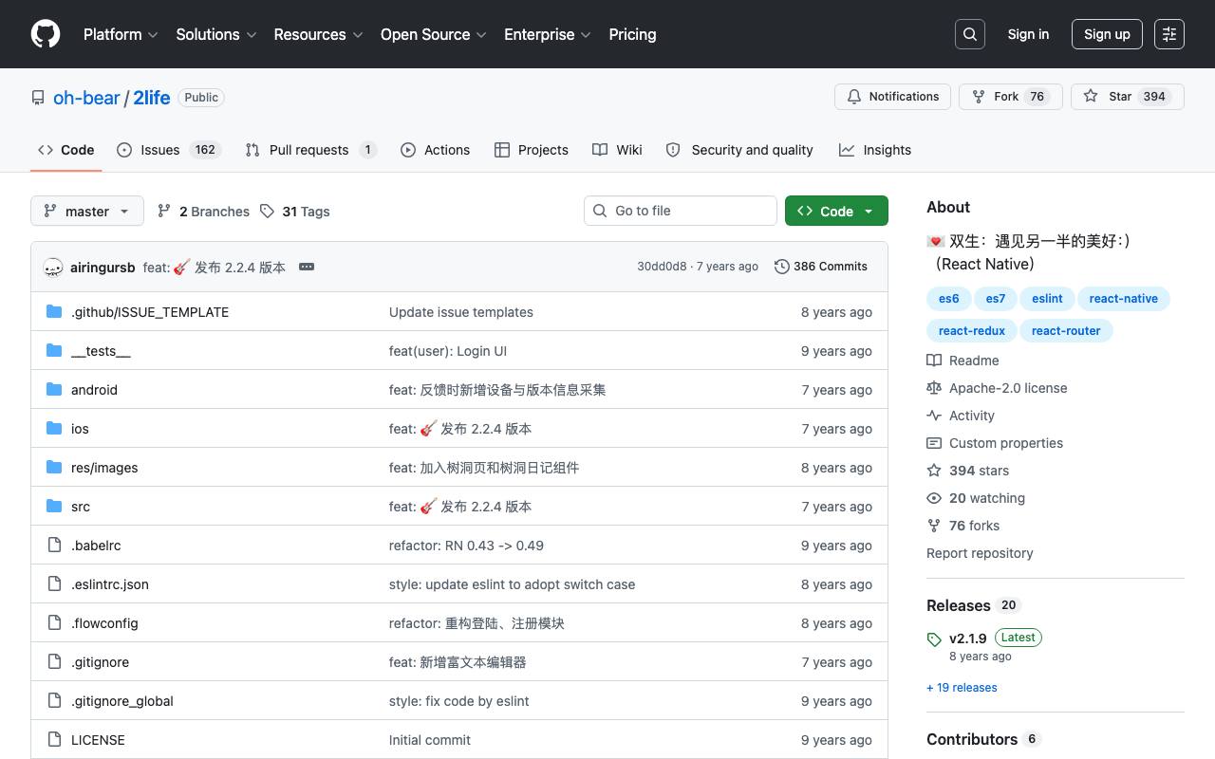Go to the GitHub homepage logo
This screenshot has height=759, width=1215.
pos(46,34)
